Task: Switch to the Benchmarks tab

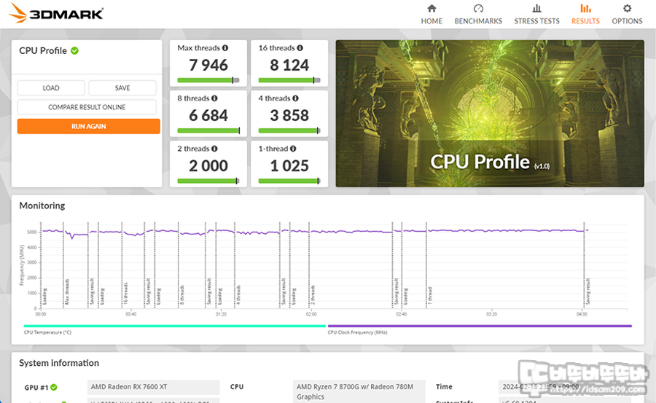Action: 478,15
